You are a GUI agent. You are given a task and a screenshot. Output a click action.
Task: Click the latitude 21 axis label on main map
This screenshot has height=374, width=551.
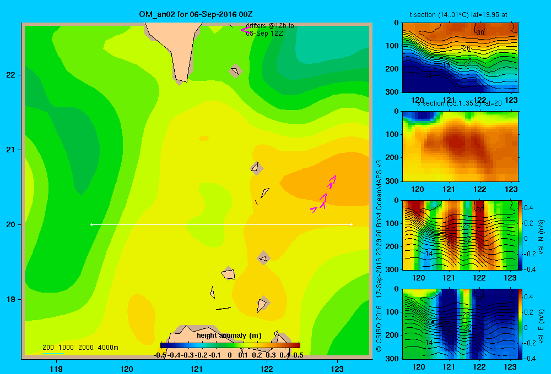point(11,150)
